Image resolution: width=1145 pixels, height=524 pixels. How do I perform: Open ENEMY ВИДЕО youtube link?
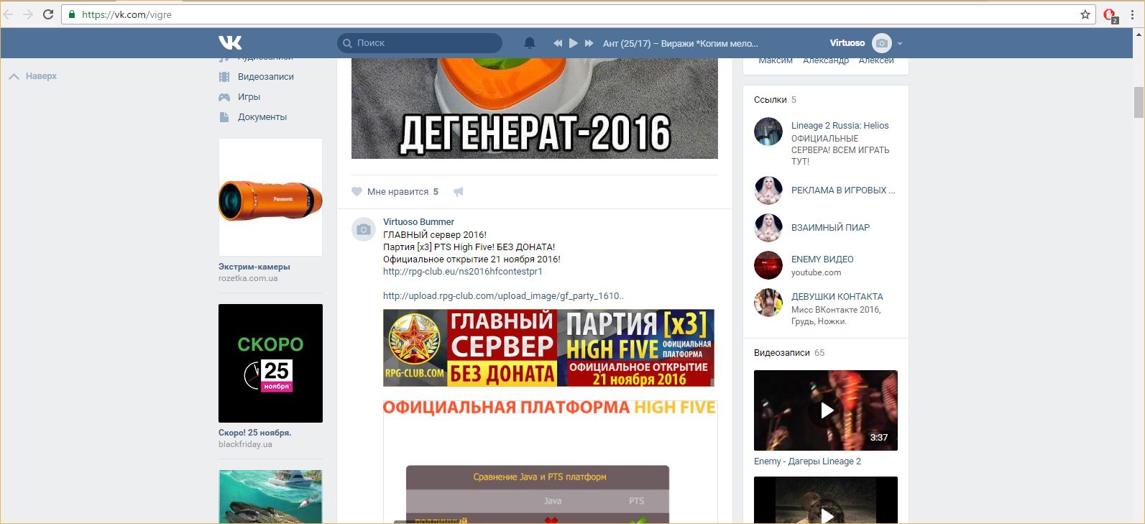[822, 259]
